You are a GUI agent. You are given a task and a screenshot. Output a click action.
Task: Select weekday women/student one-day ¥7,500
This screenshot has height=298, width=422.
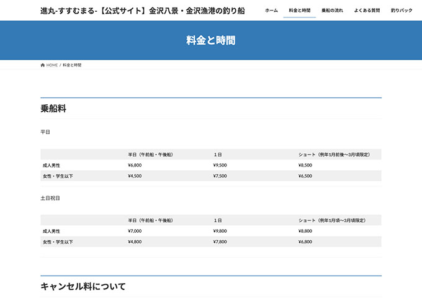(220, 176)
